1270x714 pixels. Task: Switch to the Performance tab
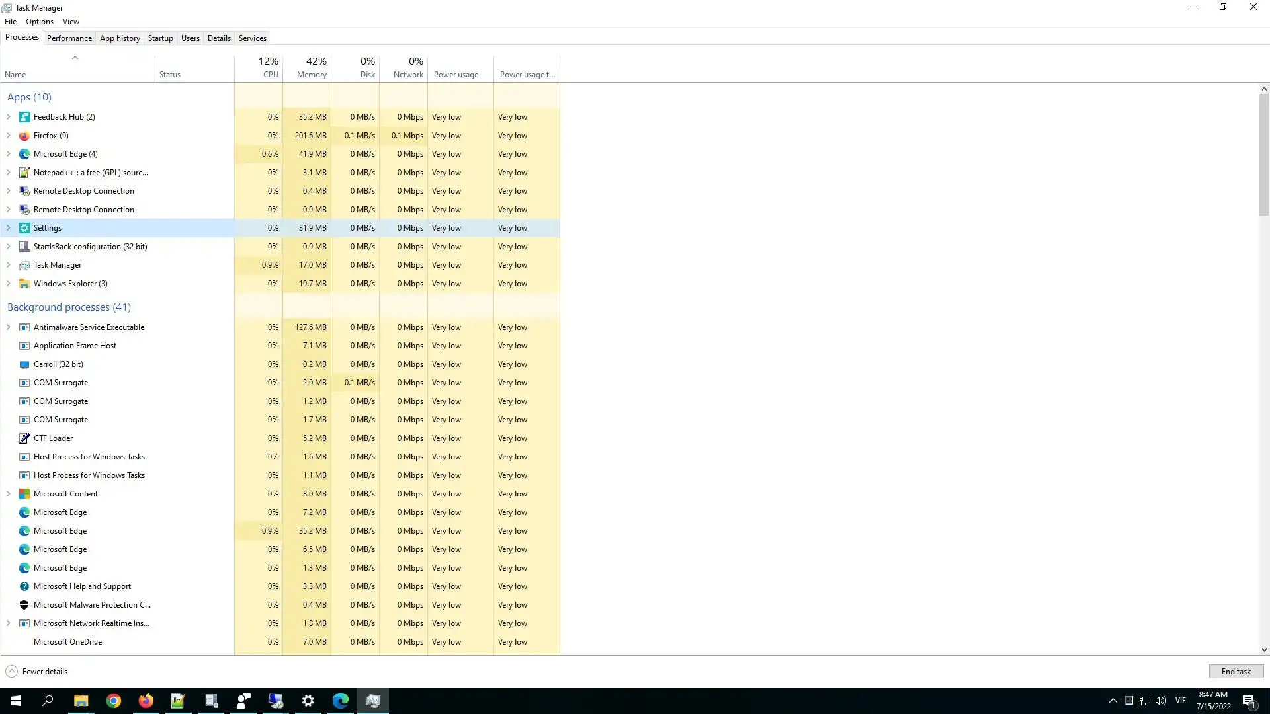coord(69,38)
